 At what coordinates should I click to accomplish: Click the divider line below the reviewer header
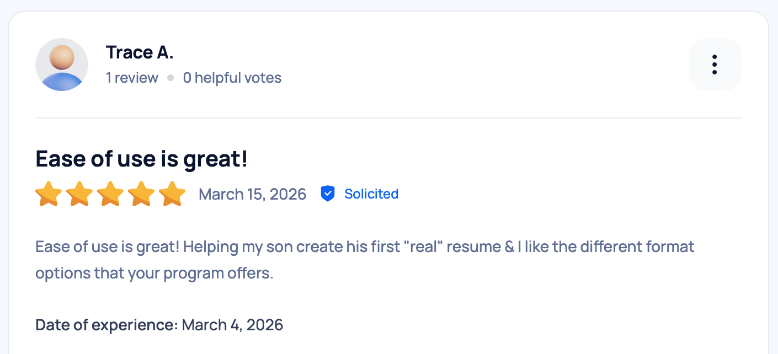[x=388, y=117]
